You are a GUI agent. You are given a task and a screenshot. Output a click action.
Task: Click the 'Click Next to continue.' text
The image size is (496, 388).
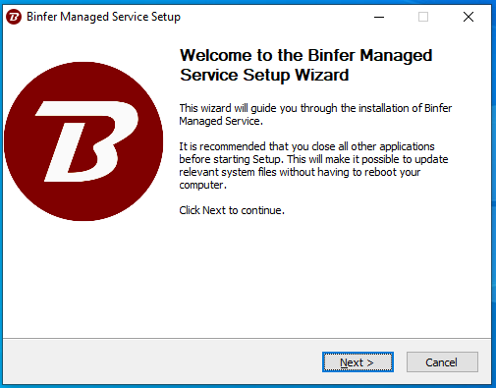coord(232,210)
